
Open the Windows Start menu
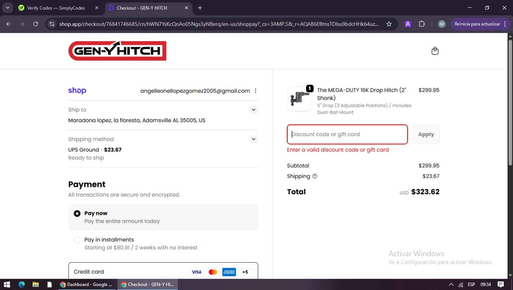[7, 285]
